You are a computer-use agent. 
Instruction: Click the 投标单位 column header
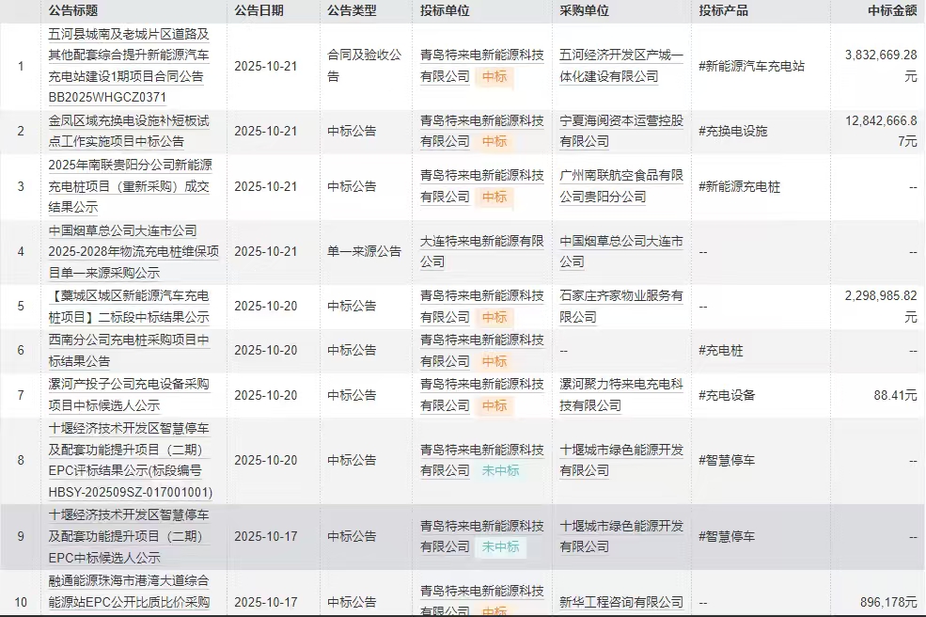[x=445, y=10]
